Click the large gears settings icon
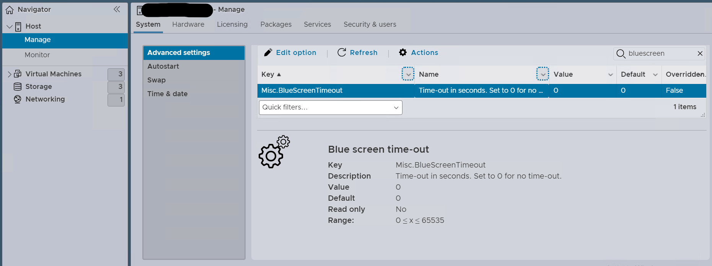This screenshot has width=712, height=266. [x=274, y=152]
